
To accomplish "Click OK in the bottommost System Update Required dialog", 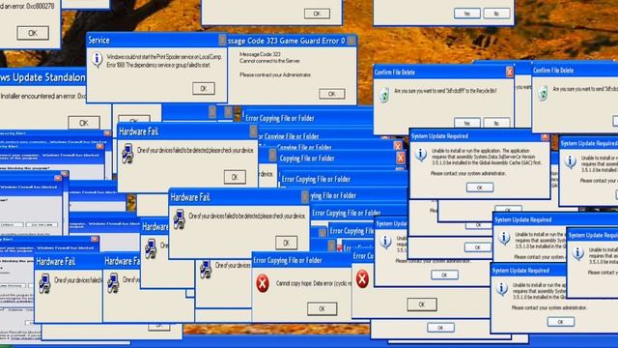I will [x=560, y=322].
